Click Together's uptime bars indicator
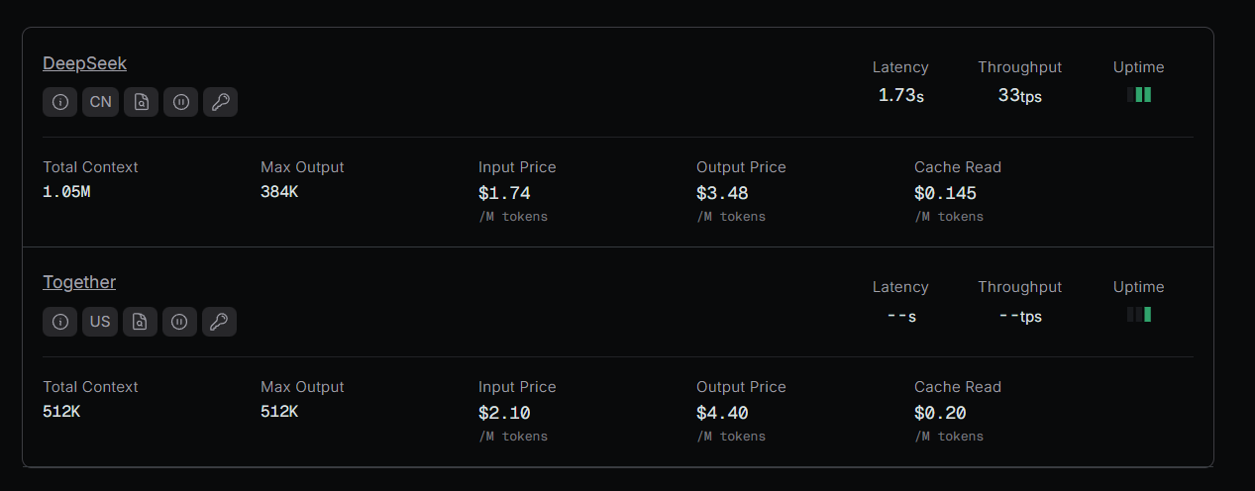This screenshot has width=1255, height=491. point(1139,315)
